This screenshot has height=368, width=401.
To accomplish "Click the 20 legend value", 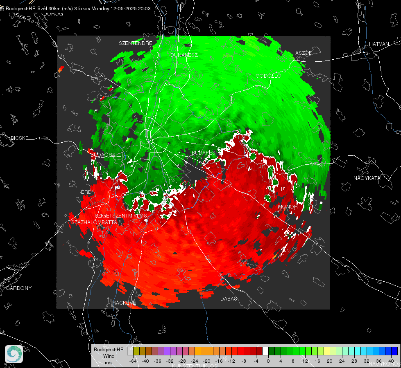I will [330, 361].
